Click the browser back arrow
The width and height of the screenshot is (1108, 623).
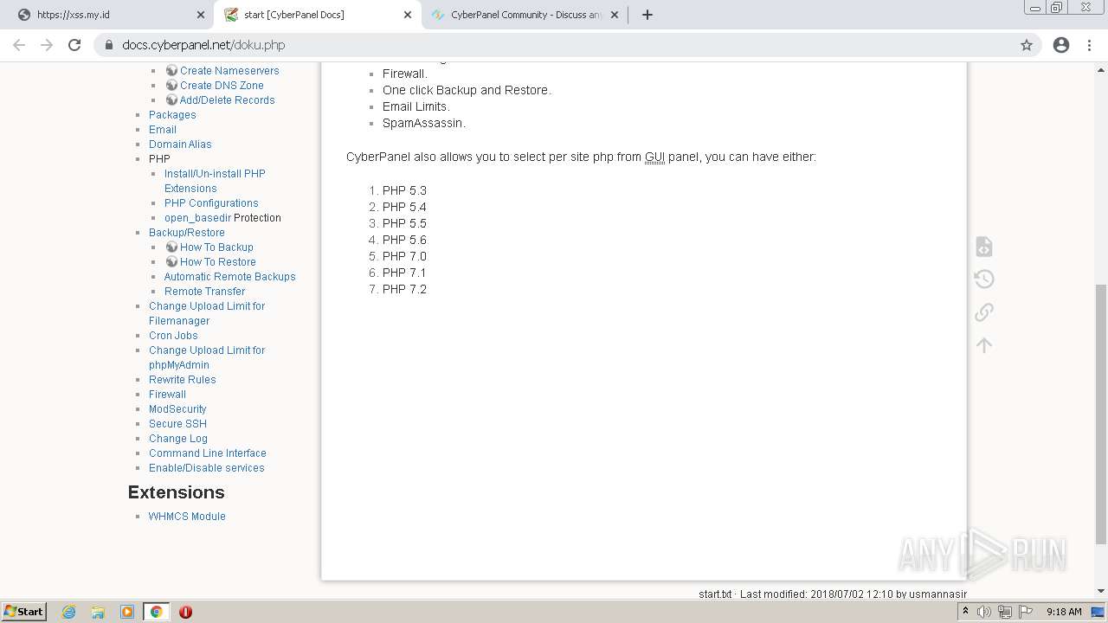(19, 45)
